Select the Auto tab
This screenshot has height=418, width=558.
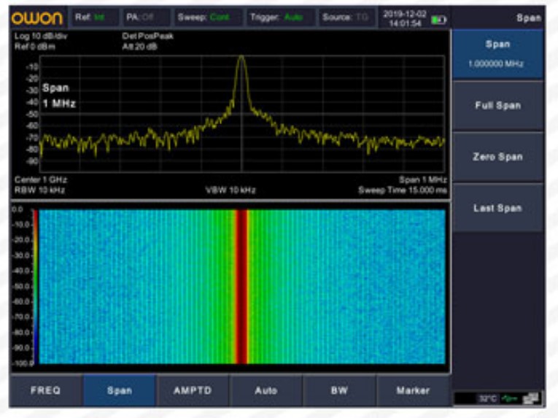[266, 390]
